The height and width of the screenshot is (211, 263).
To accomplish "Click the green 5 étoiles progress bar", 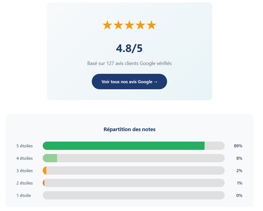I will click(124, 146).
